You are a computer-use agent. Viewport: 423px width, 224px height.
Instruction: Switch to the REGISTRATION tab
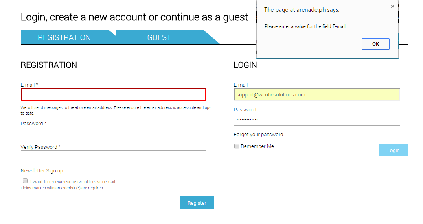64,37
